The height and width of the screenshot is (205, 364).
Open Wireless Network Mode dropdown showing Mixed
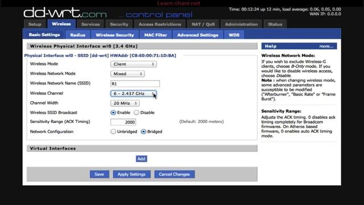point(127,73)
